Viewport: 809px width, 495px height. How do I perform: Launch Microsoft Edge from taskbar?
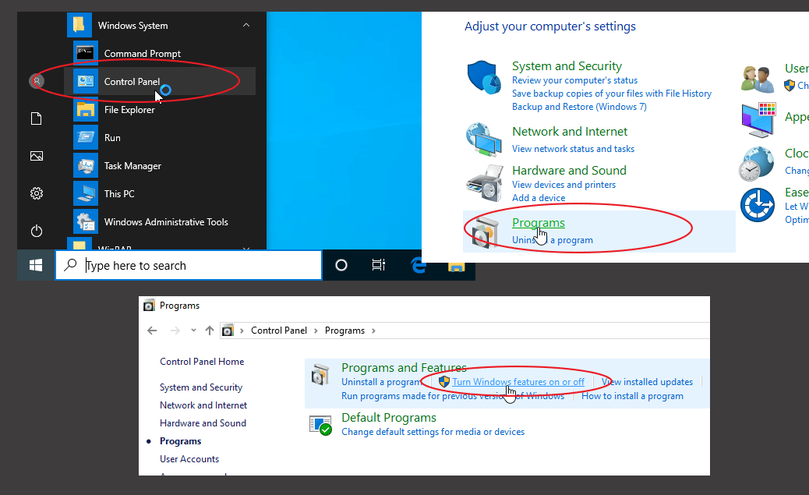(x=418, y=265)
